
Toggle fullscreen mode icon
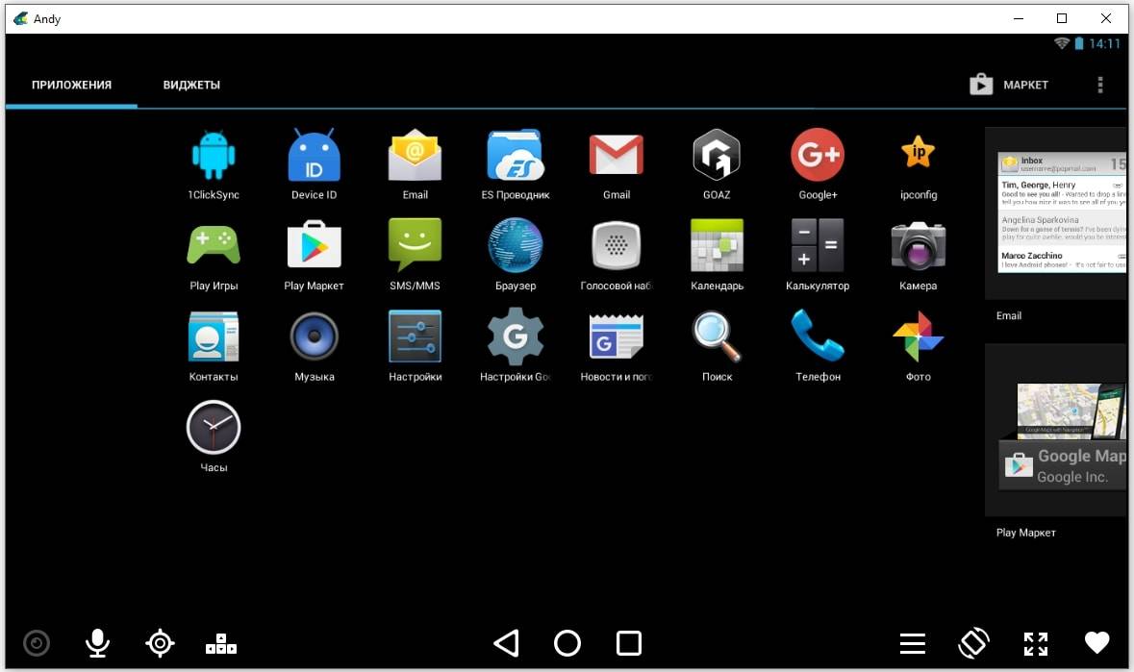pyautogui.click(x=1036, y=643)
